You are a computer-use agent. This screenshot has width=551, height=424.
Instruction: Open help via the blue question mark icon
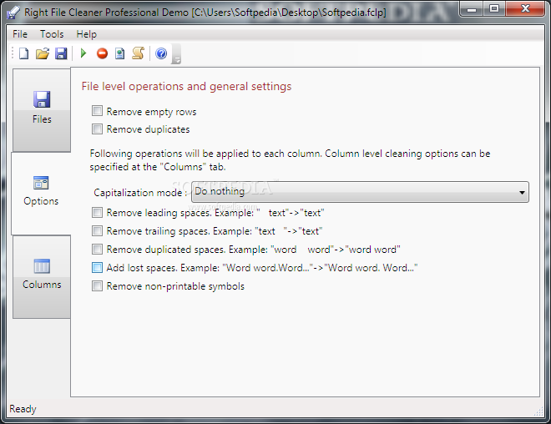click(x=161, y=53)
